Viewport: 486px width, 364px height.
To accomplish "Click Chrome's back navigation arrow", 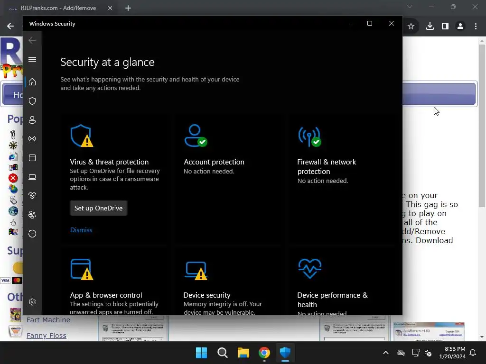I will (10, 26).
